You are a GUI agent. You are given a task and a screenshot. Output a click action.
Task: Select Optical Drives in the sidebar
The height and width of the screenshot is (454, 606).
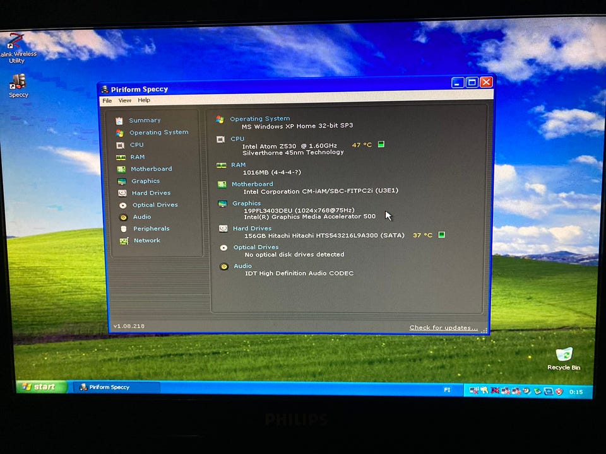(x=155, y=204)
